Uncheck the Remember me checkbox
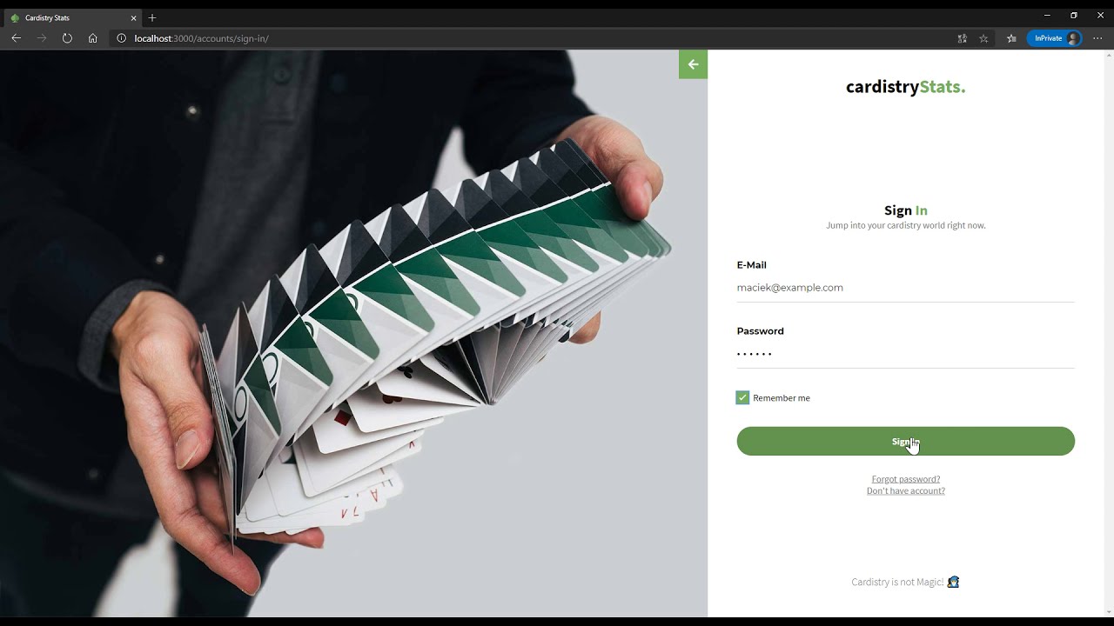 coord(742,397)
